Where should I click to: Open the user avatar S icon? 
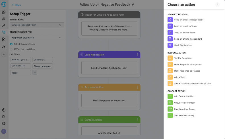[4, 131]
